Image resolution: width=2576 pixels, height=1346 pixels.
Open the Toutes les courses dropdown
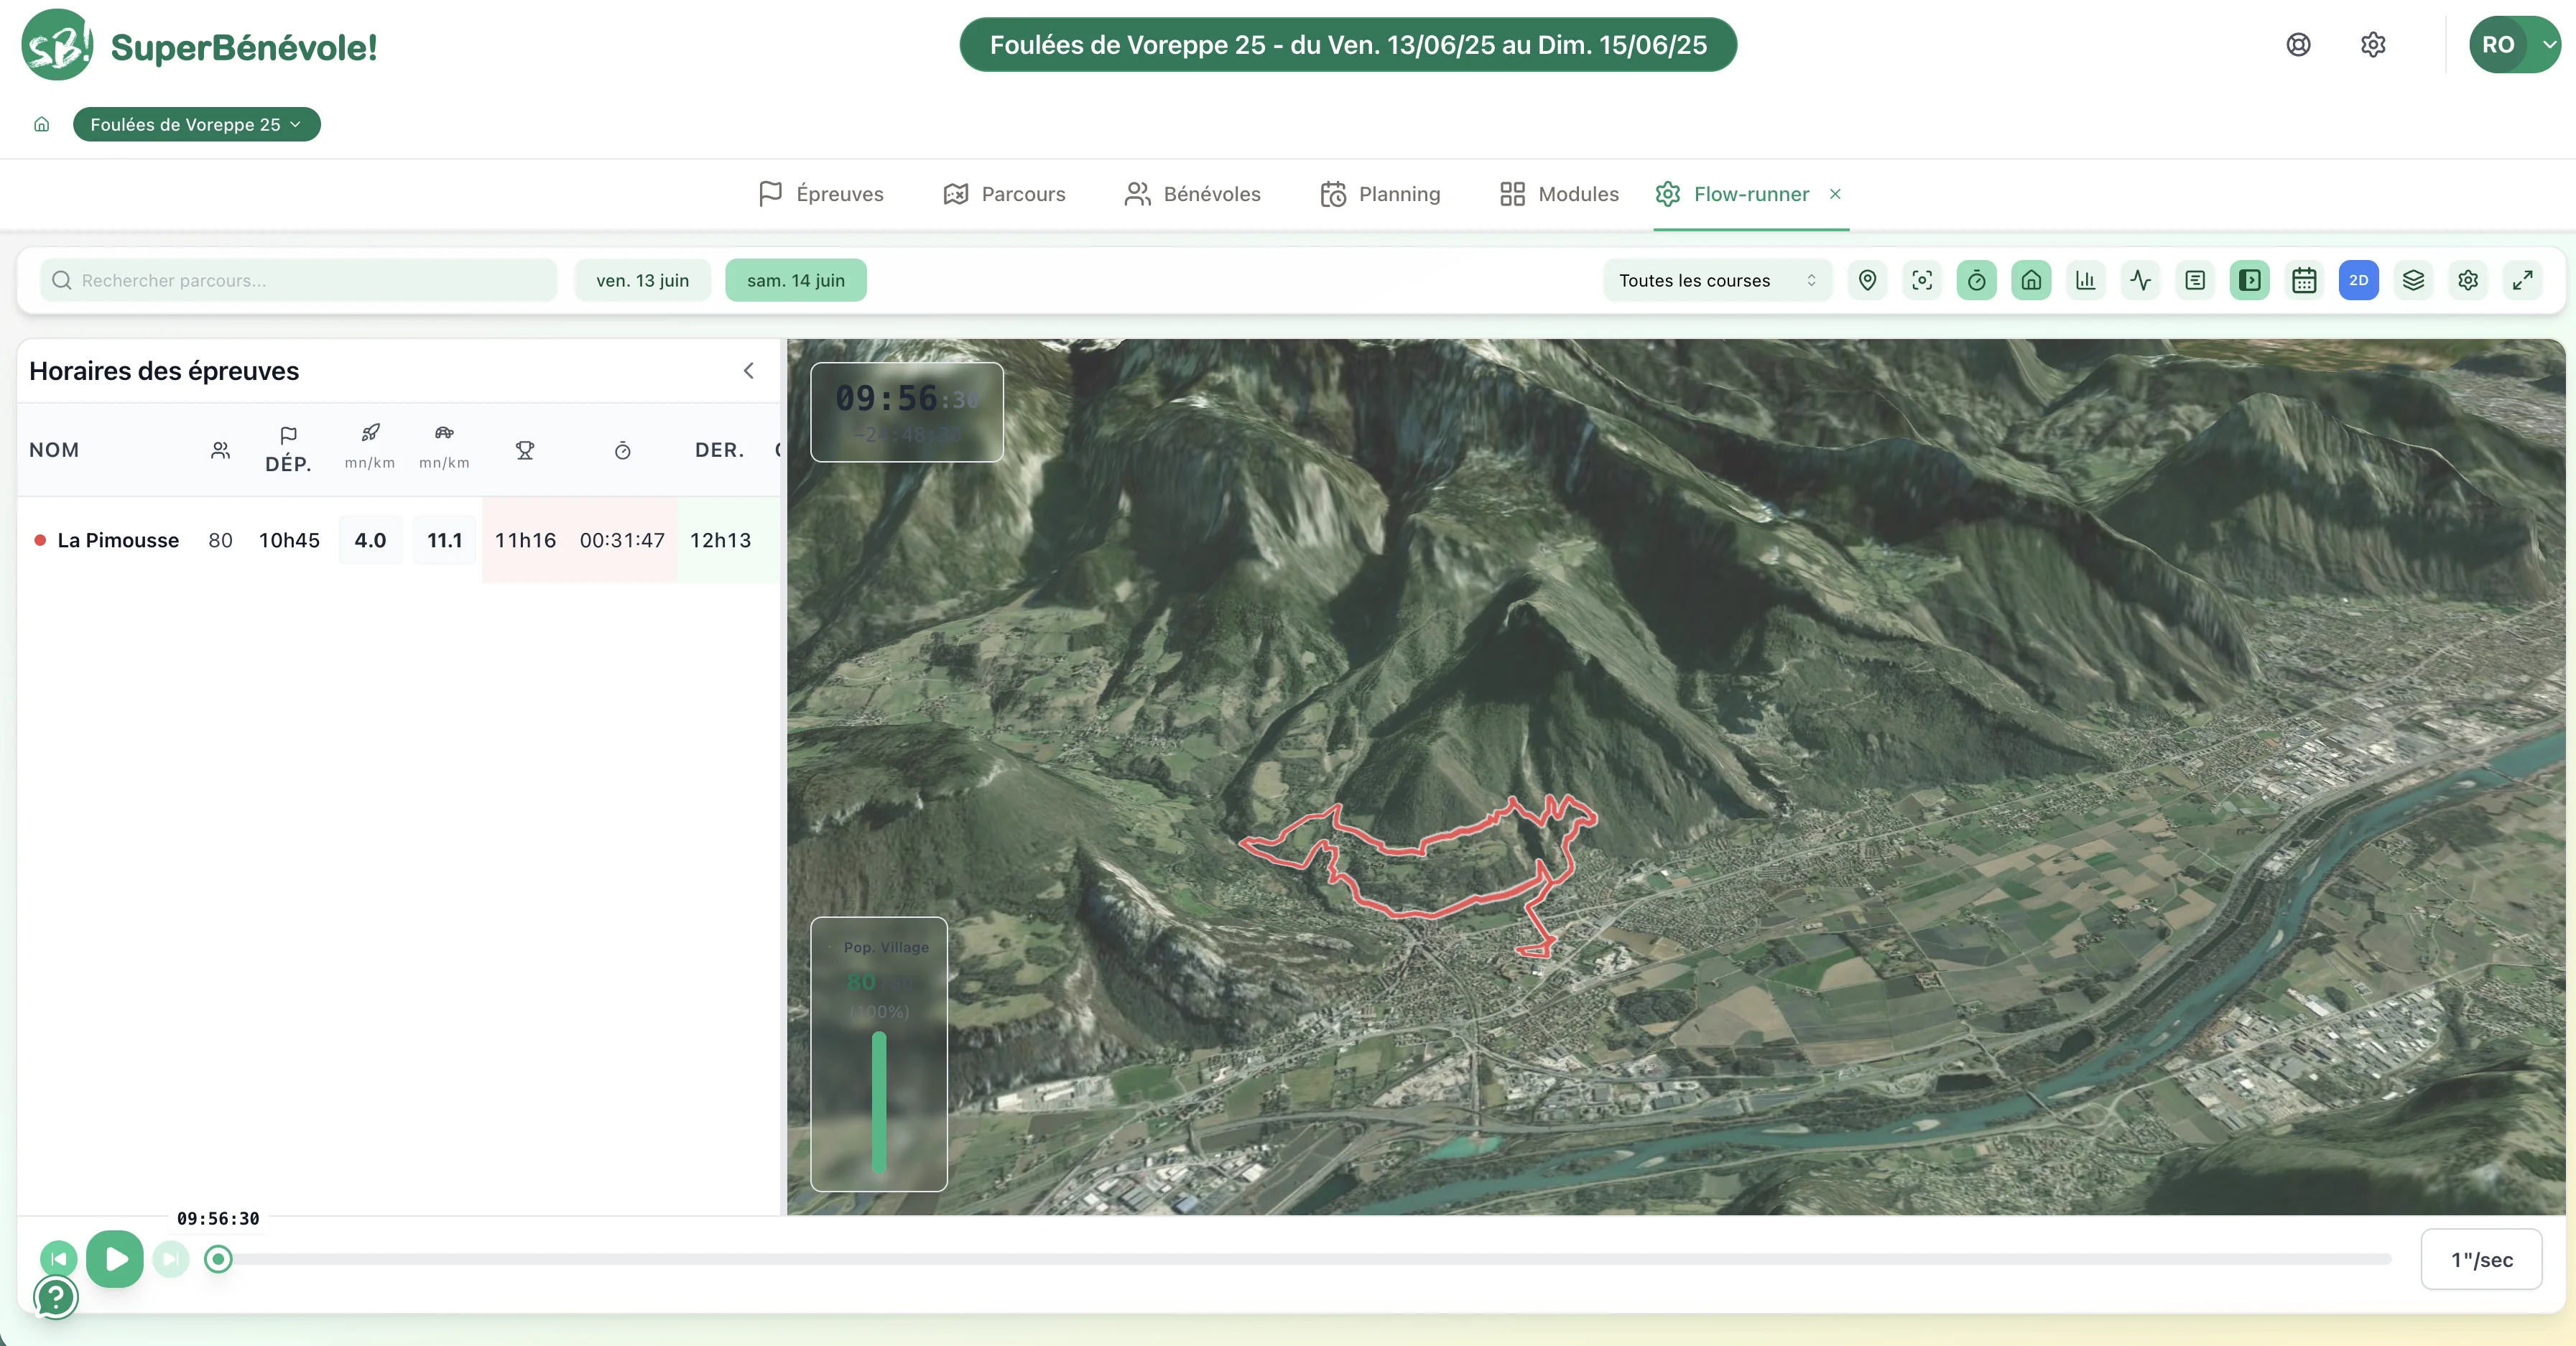pyautogui.click(x=1717, y=280)
